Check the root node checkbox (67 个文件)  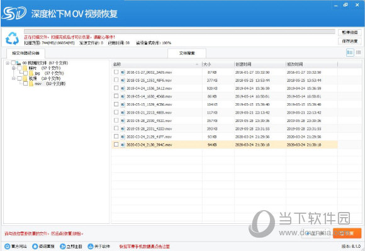point(13,62)
